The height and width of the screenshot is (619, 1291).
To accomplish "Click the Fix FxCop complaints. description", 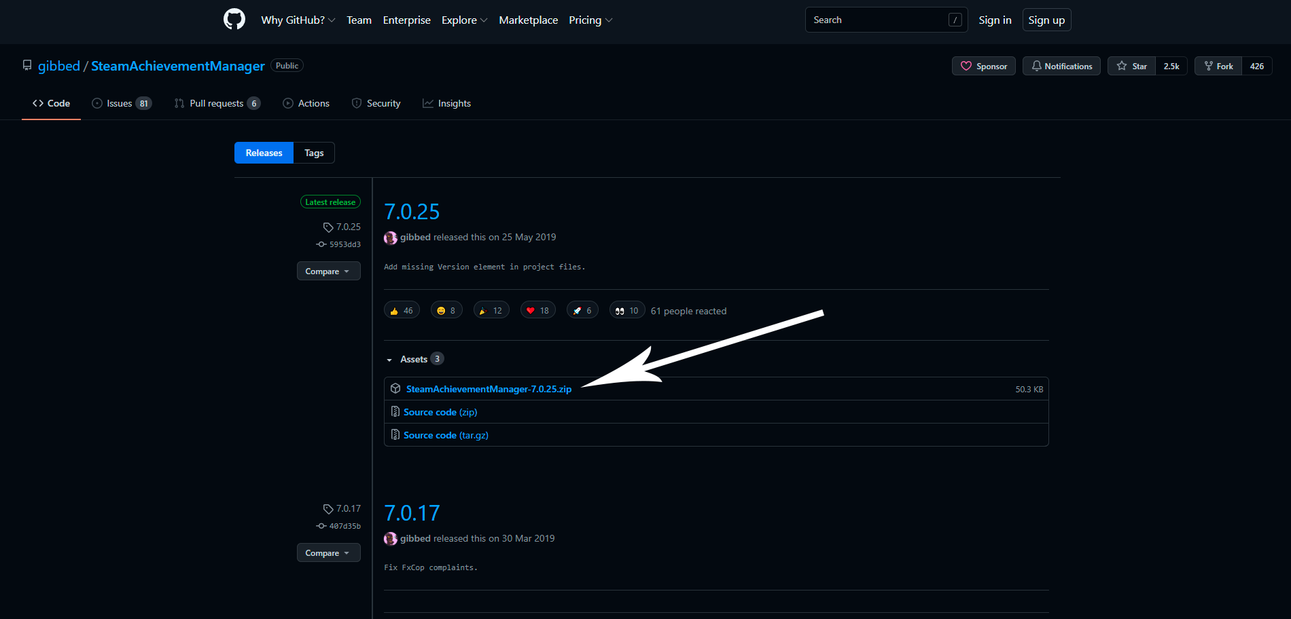I will point(431,567).
